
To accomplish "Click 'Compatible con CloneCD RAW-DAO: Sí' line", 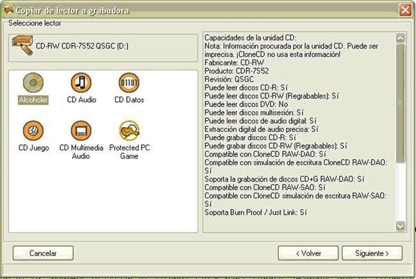I will pyautogui.click(x=265, y=154).
